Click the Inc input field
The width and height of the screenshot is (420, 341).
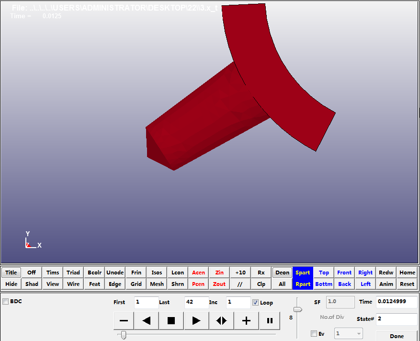(238, 302)
